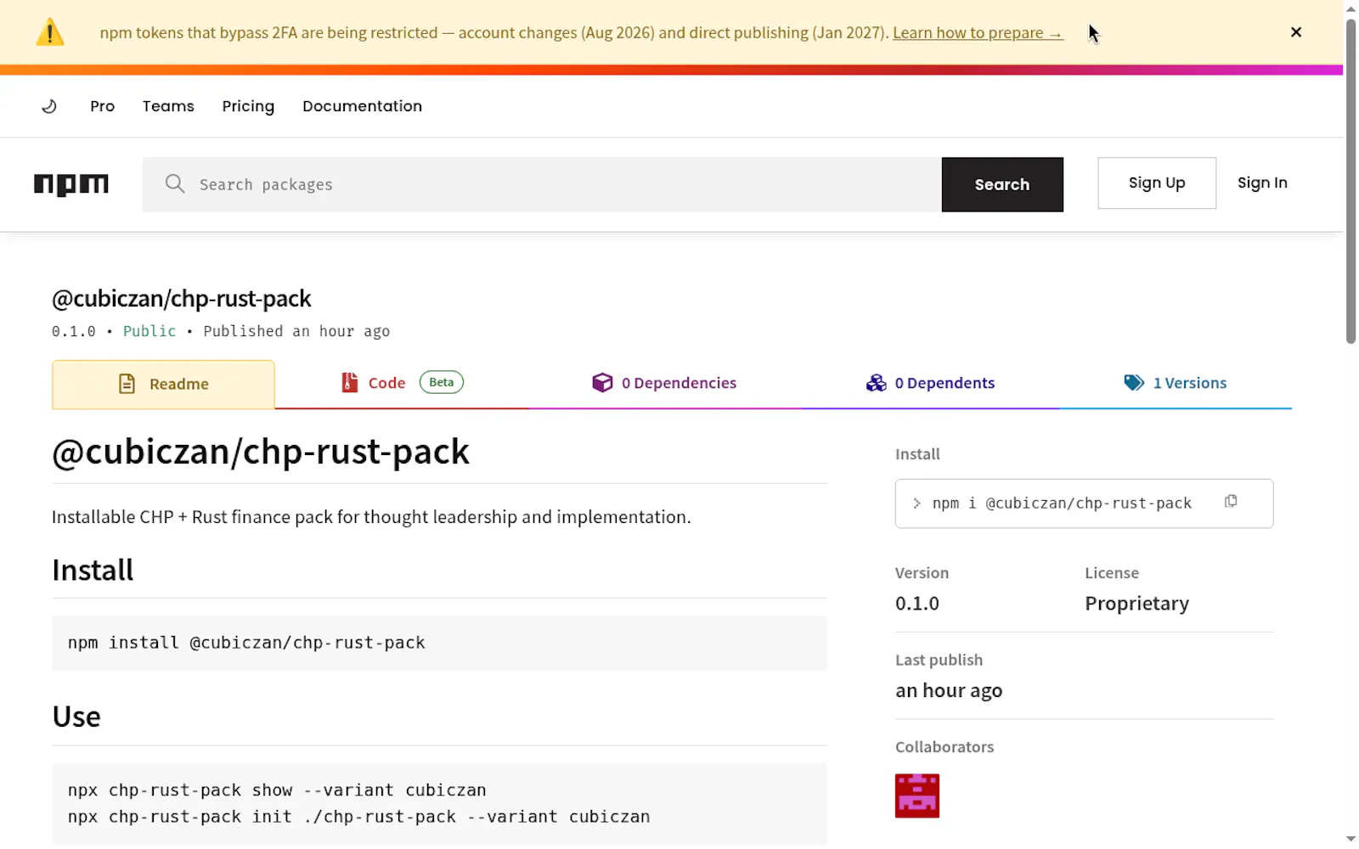Click the 0.1.0 version under Version heading
1359x849 pixels.
click(917, 604)
